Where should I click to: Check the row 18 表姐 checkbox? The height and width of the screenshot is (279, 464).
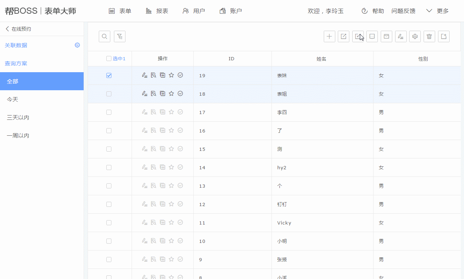coord(109,94)
